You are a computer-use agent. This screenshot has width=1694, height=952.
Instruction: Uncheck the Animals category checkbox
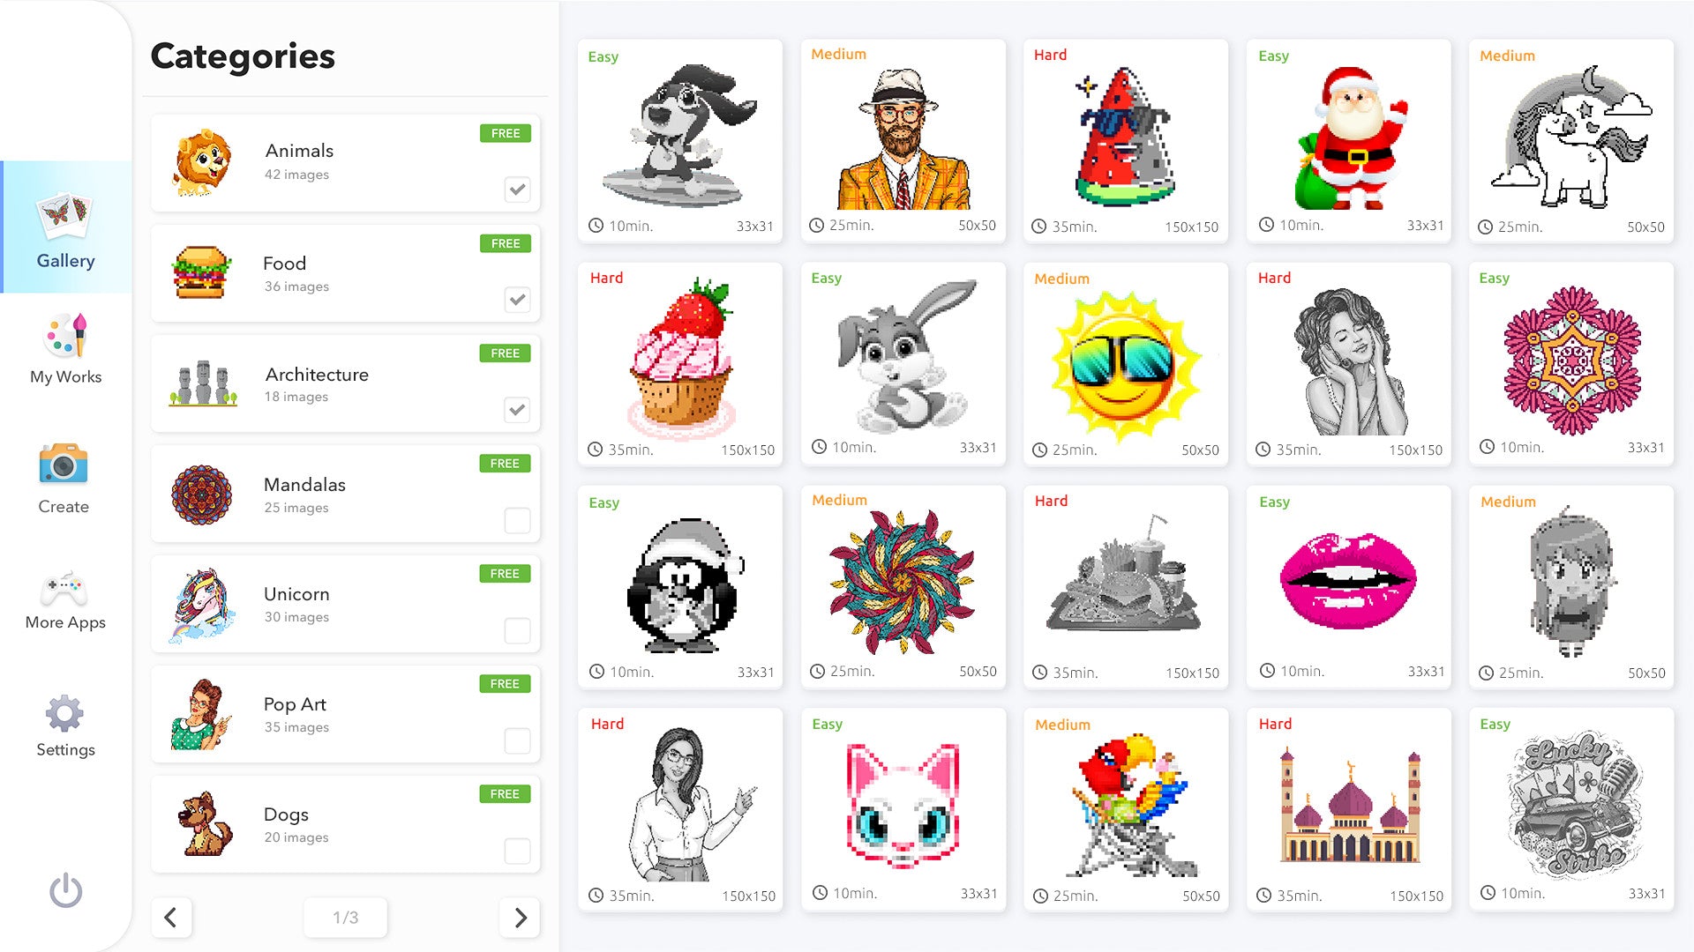coord(517,190)
